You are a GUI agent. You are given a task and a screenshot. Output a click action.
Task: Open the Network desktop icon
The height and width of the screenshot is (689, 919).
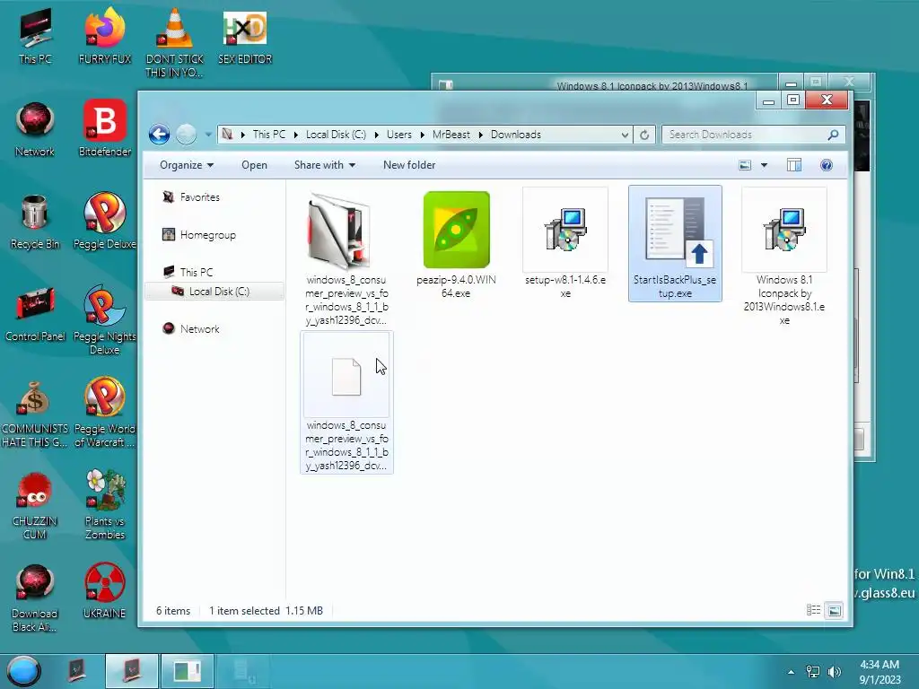pyautogui.click(x=35, y=129)
